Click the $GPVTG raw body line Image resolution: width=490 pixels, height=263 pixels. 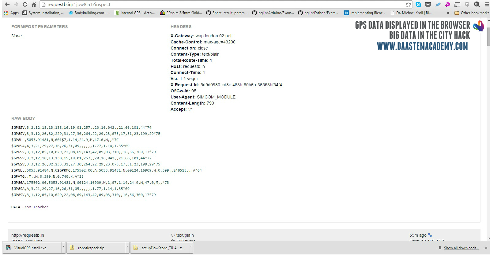(x=47, y=176)
